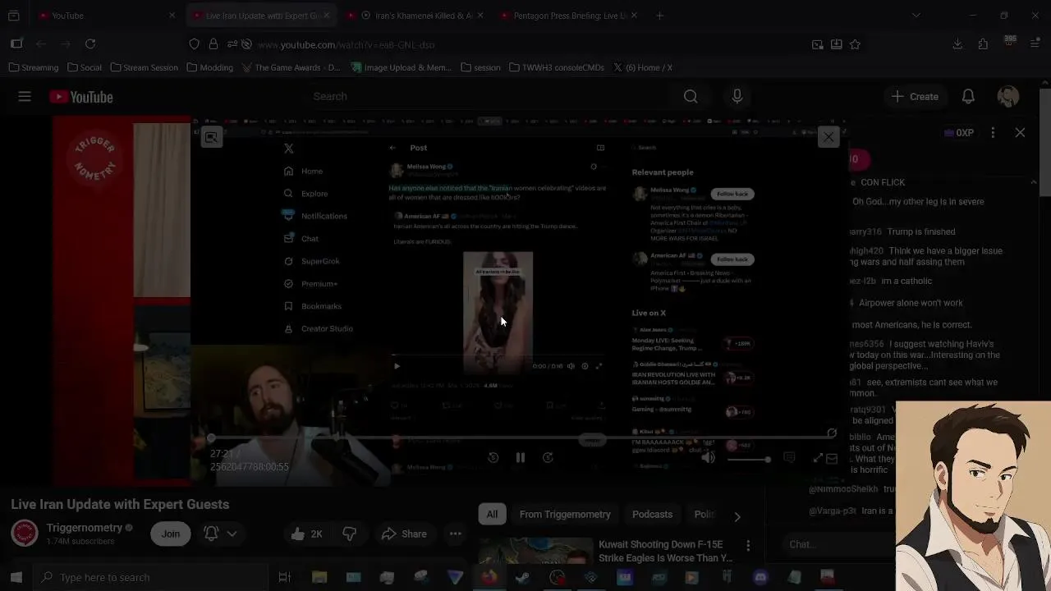Reload the page in the browser toolbar
Image resolution: width=1051 pixels, height=591 pixels.
90,44
